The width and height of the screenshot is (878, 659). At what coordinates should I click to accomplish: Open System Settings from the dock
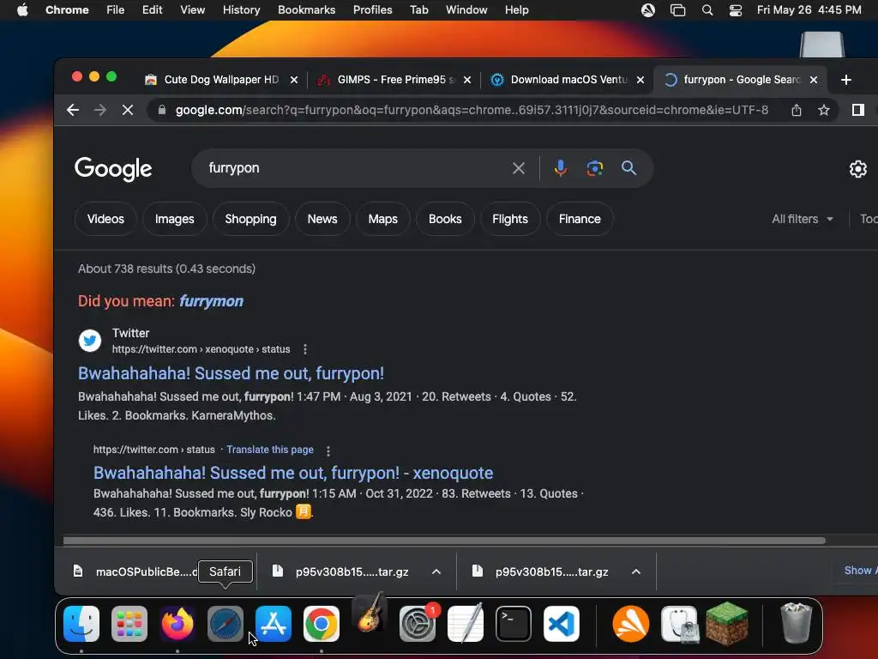(418, 624)
